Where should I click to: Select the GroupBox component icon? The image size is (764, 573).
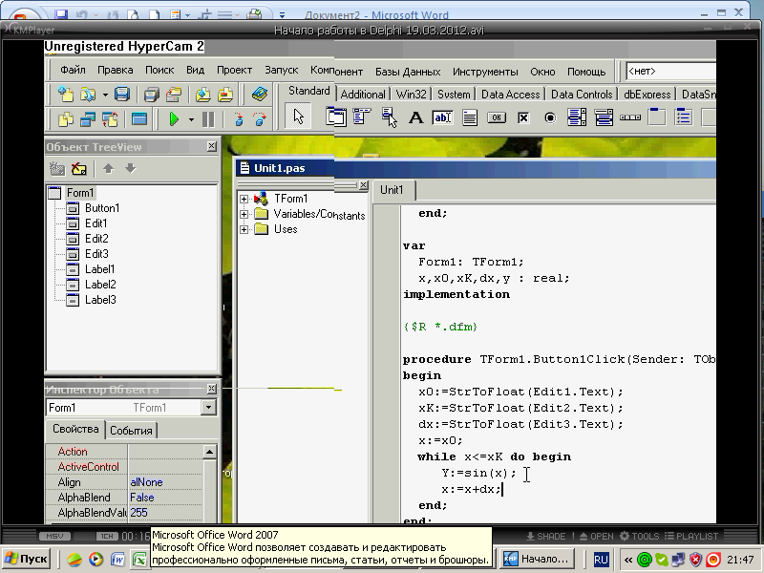[x=657, y=117]
